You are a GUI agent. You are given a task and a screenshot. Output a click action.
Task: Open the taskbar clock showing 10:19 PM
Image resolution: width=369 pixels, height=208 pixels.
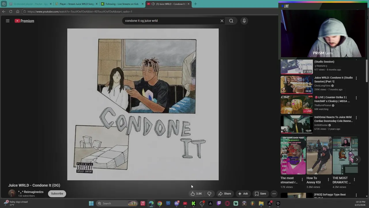click(x=360, y=203)
